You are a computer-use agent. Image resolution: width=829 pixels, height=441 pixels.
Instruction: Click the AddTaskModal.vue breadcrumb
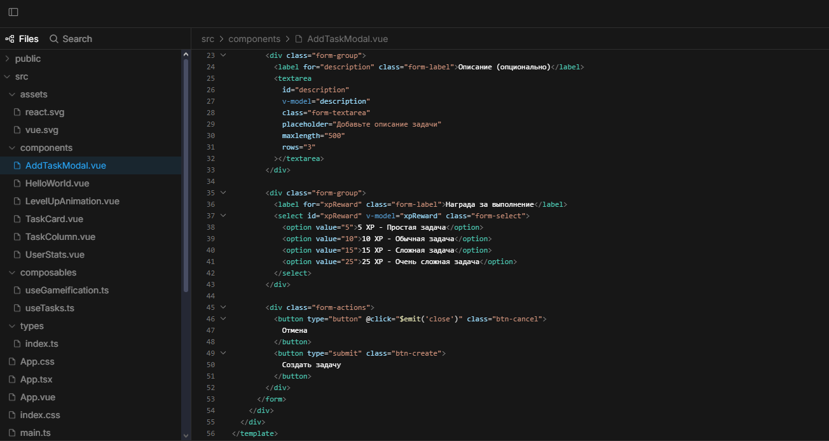coord(347,39)
